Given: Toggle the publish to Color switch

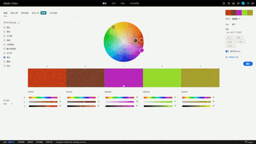Looking at the screenshot, I should tap(227, 51).
